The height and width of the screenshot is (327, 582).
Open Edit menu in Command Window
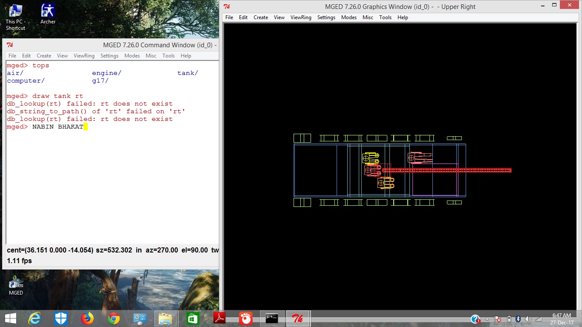click(x=26, y=56)
